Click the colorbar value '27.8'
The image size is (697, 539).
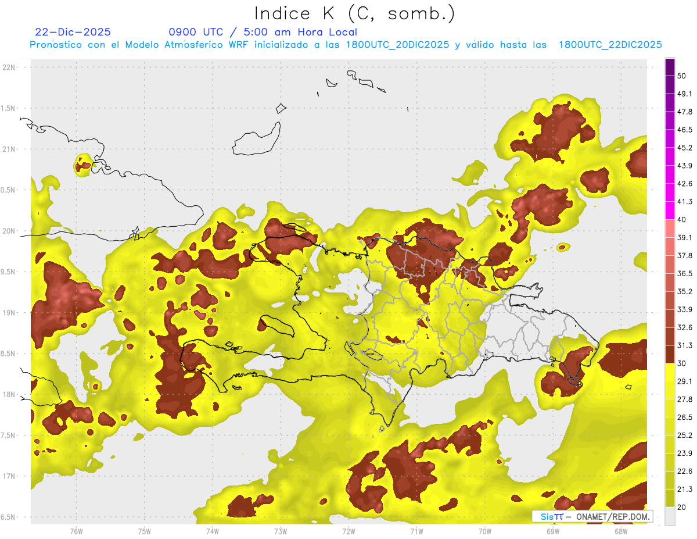click(x=685, y=399)
